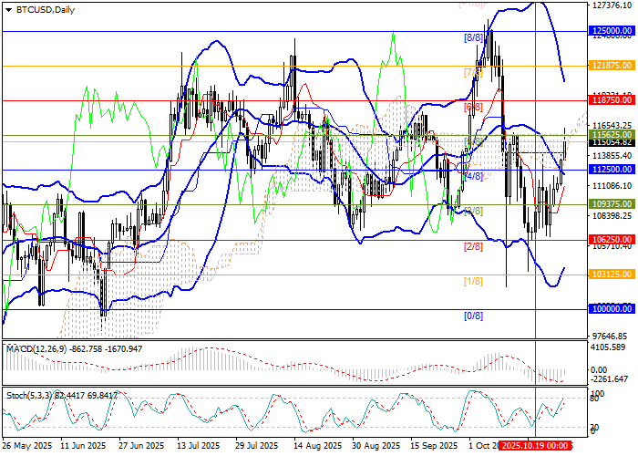This screenshot has height=456, width=638.
Task: Click the 118750.00 red price label
Action: pyautogui.click(x=612, y=100)
